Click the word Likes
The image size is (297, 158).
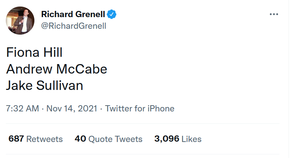click(x=192, y=139)
